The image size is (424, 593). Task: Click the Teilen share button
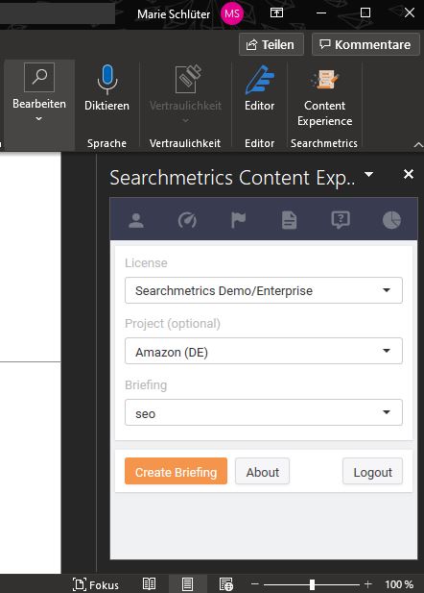click(271, 44)
